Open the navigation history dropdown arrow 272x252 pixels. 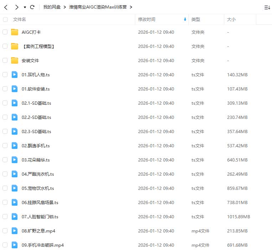point(25,7)
